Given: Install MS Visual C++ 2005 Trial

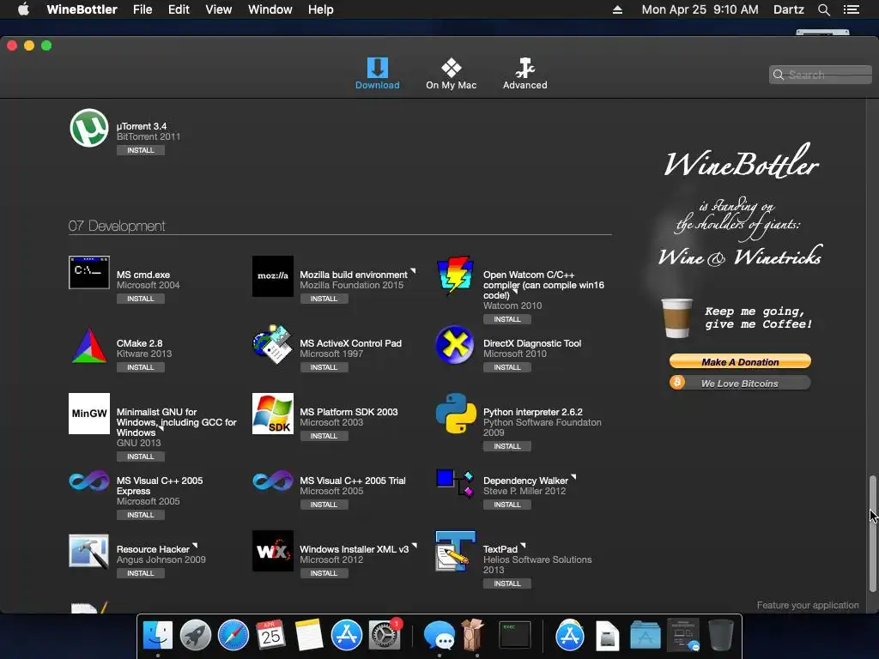Looking at the screenshot, I should click(324, 505).
